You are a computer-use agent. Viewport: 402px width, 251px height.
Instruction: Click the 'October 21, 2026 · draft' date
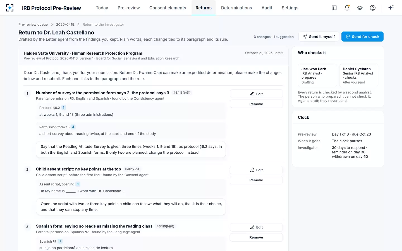pyautogui.click(x=264, y=53)
